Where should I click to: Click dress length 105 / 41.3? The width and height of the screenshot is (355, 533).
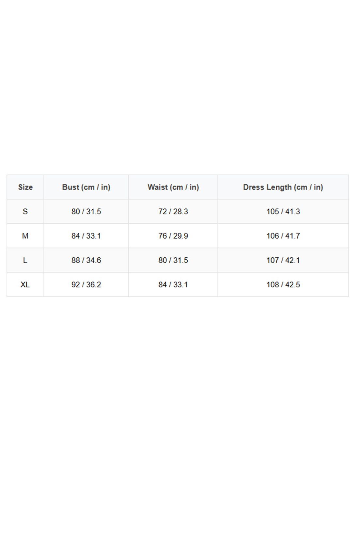click(x=283, y=212)
